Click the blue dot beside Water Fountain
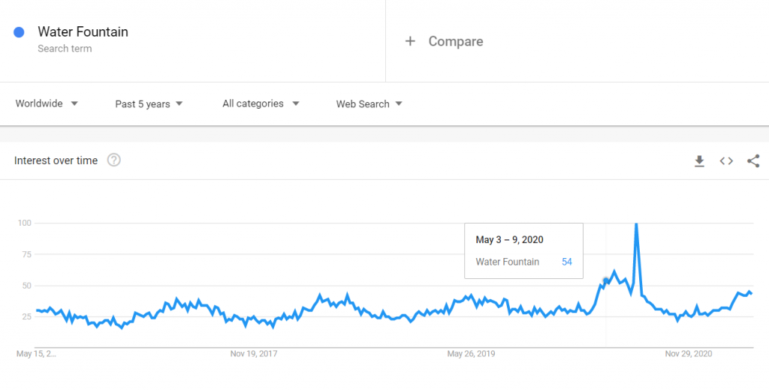Viewport: 769px width, 390px height. coord(19,33)
